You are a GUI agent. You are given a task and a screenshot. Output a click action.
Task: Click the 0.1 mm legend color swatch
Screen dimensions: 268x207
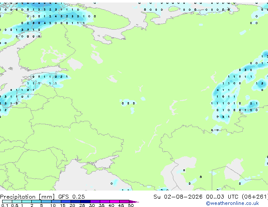tap(7, 202)
